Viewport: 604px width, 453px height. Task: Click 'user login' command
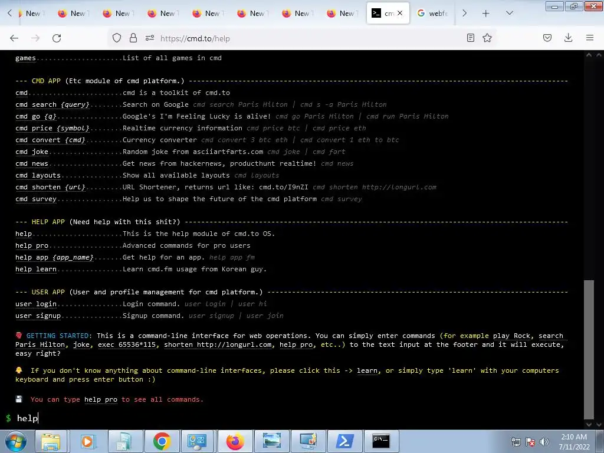(36, 304)
